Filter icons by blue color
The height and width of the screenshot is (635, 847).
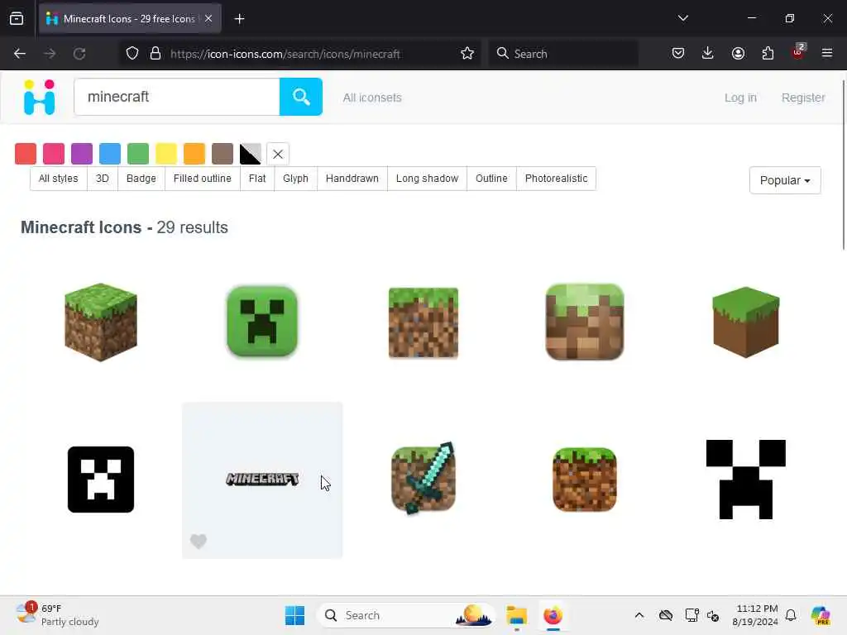point(110,154)
